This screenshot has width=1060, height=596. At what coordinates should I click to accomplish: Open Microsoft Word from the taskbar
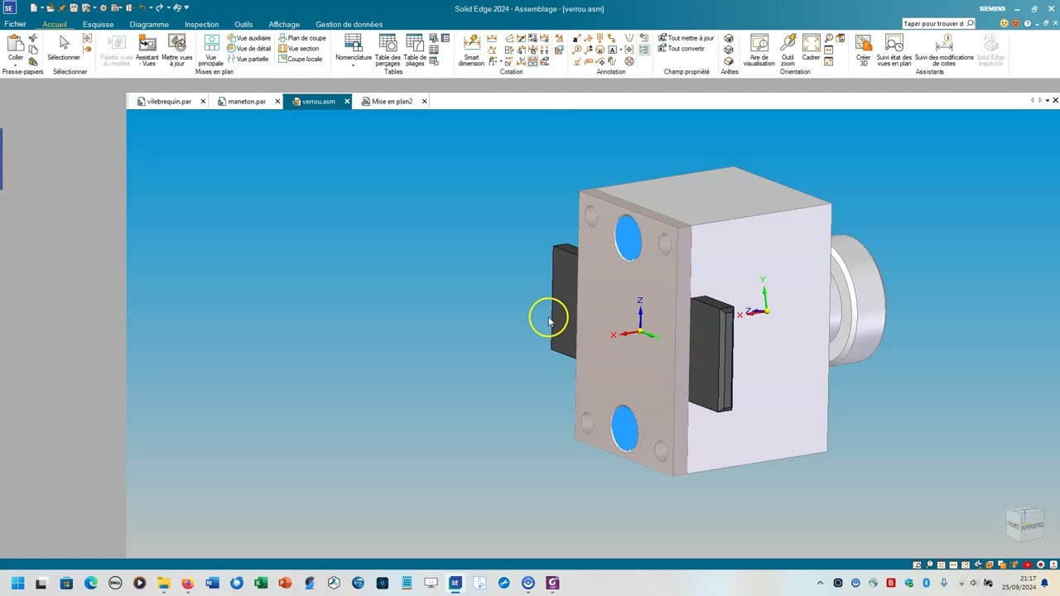pyautogui.click(x=212, y=583)
